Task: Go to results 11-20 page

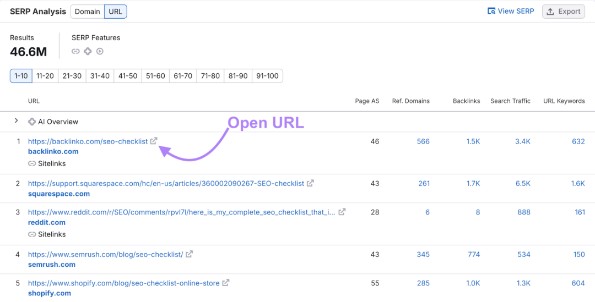Action: click(x=45, y=76)
